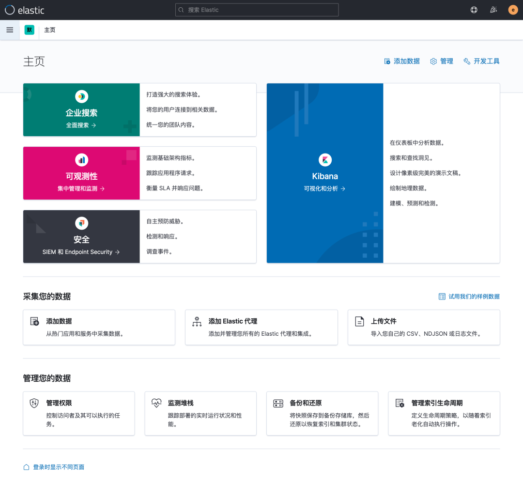Open the newsfeed celebration icon
The height and width of the screenshot is (485, 523).
(x=493, y=10)
